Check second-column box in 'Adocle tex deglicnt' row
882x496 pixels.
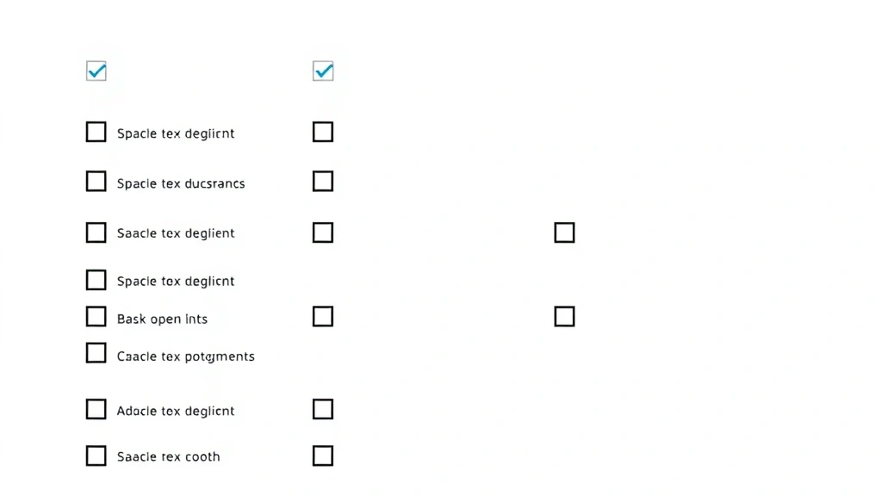click(323, 409)
